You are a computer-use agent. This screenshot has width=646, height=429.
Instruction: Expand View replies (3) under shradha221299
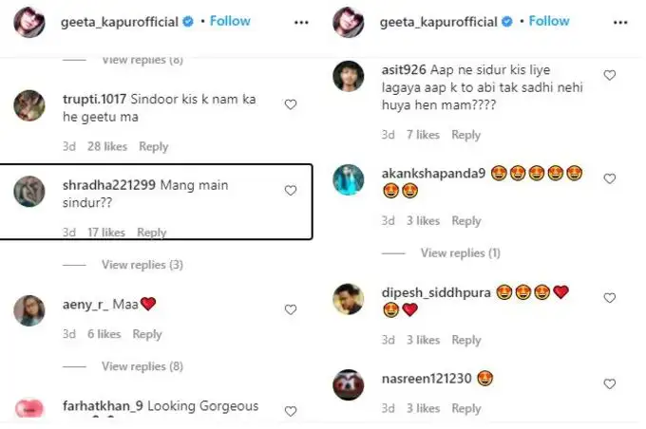[142, 265]
